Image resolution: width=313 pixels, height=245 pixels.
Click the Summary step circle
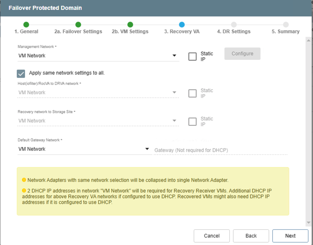click(x=286, y=25)
